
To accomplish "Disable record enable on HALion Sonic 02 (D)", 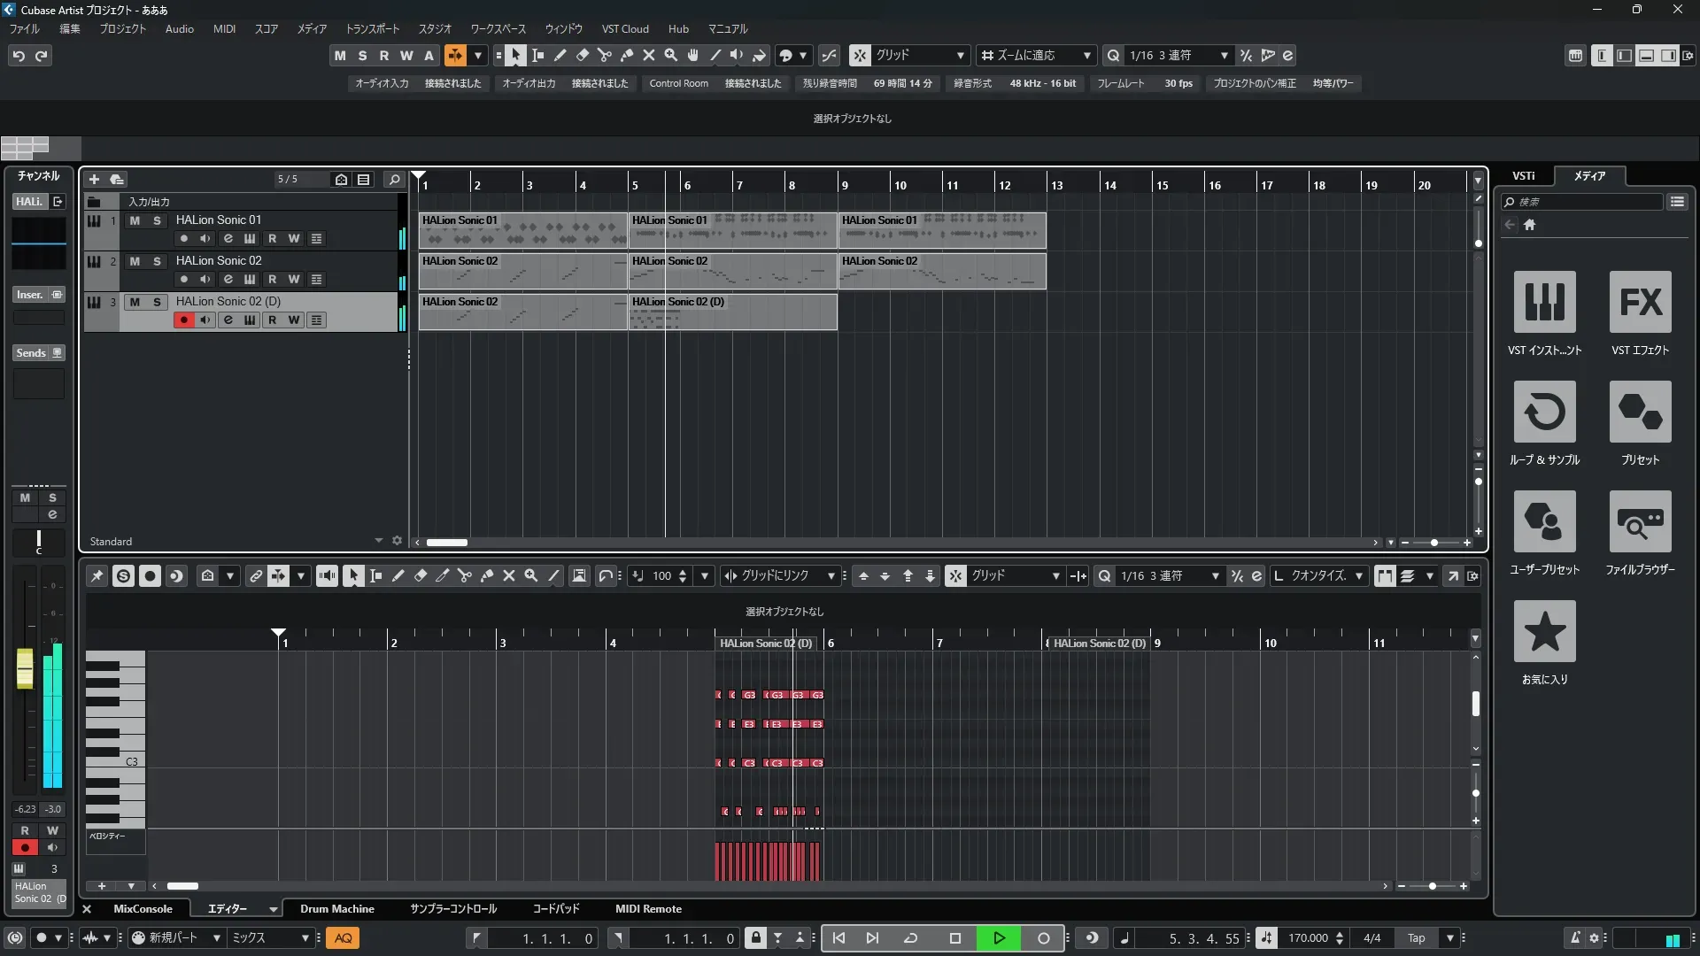I will click(183, 320).
